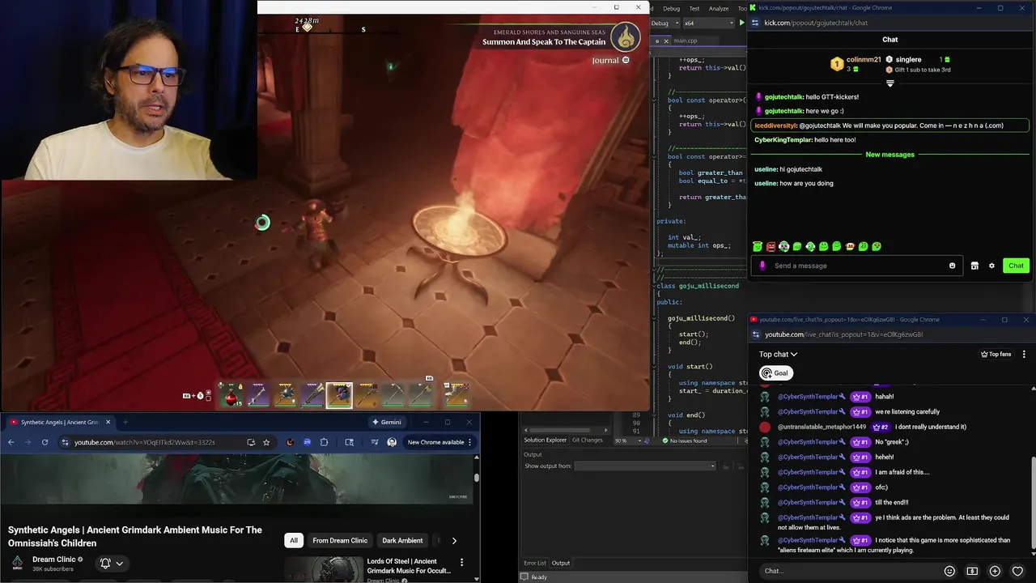Click the red health potion hotbar slot
This screenshot has width=1036, height=583.
[x=231, y=395]
